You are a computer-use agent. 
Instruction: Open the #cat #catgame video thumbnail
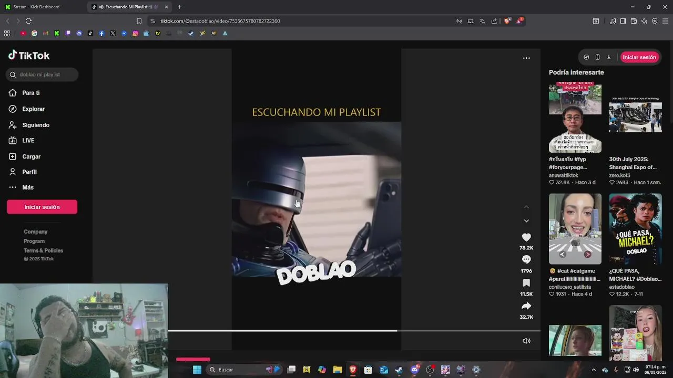point(575,229)
